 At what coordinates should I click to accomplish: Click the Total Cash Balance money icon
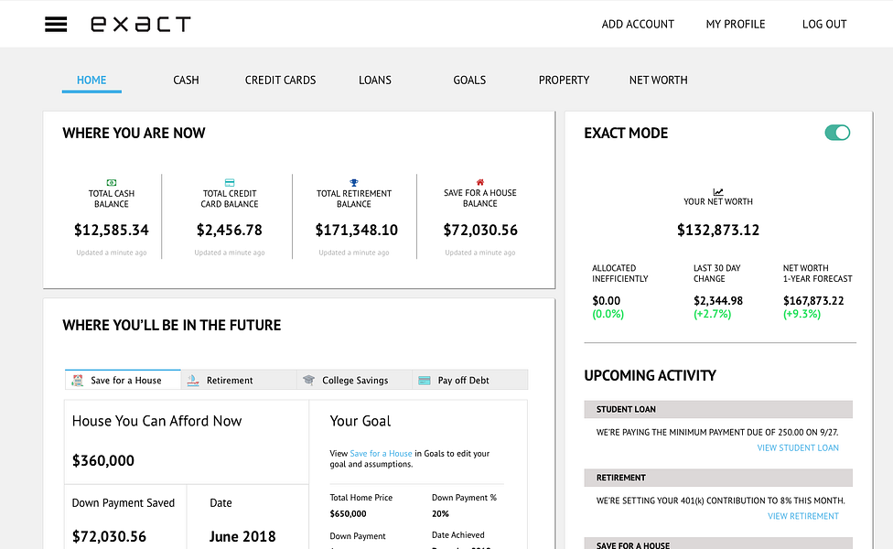tap(112, 182)
